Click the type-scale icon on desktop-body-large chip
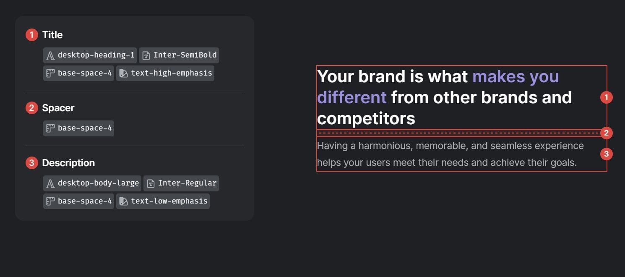The image size is (625, 277). (x=50, y=183)
